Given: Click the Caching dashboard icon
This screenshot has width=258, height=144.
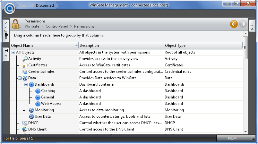Looking at the screenshot, I should click(38, 91).
